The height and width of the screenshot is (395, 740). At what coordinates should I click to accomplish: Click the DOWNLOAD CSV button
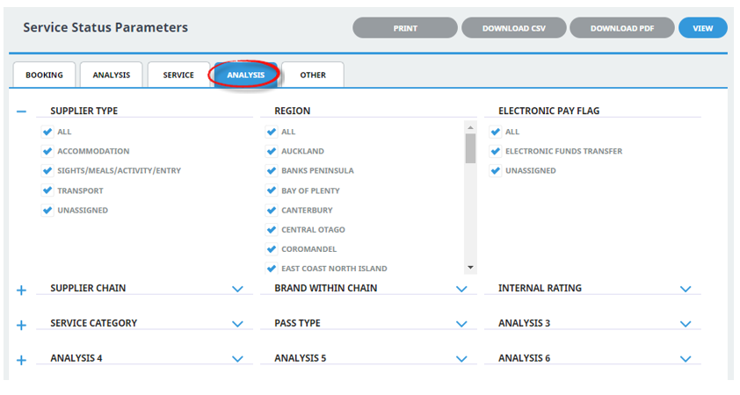(514, 28)
